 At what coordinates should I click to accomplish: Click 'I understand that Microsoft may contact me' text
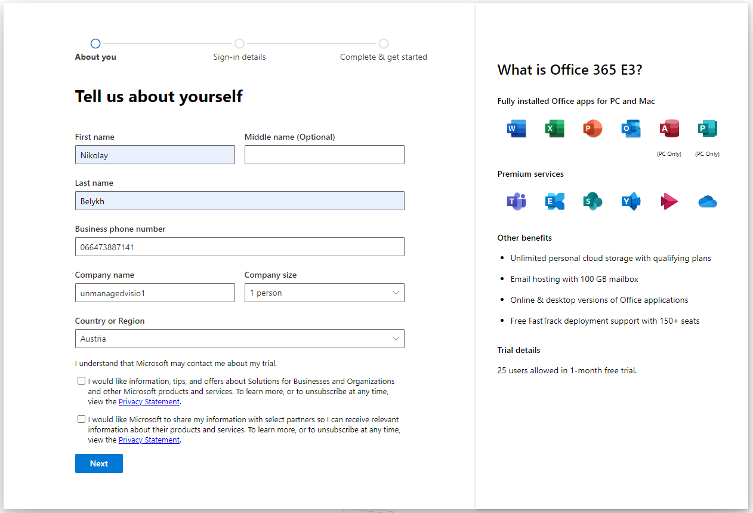point(176,363)
